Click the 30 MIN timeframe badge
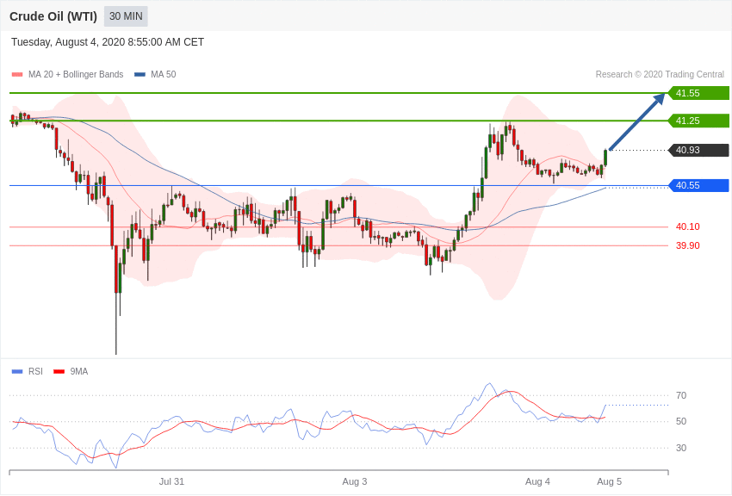This screenshot has height=496, width=732. point(126,16)
